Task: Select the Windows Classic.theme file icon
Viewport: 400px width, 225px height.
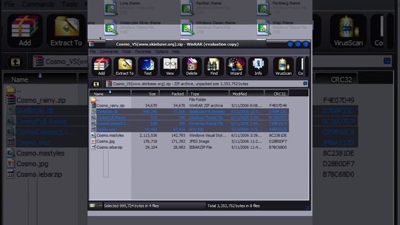Action: click(187, 27)
